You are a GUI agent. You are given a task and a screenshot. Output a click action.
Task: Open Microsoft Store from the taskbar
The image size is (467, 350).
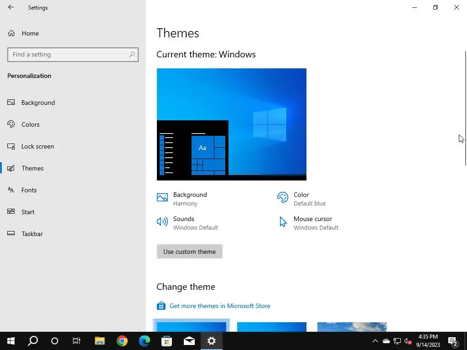[x=167, y=341]
